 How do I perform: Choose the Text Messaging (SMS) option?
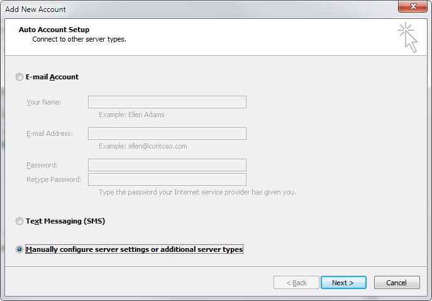coord(19,222)
